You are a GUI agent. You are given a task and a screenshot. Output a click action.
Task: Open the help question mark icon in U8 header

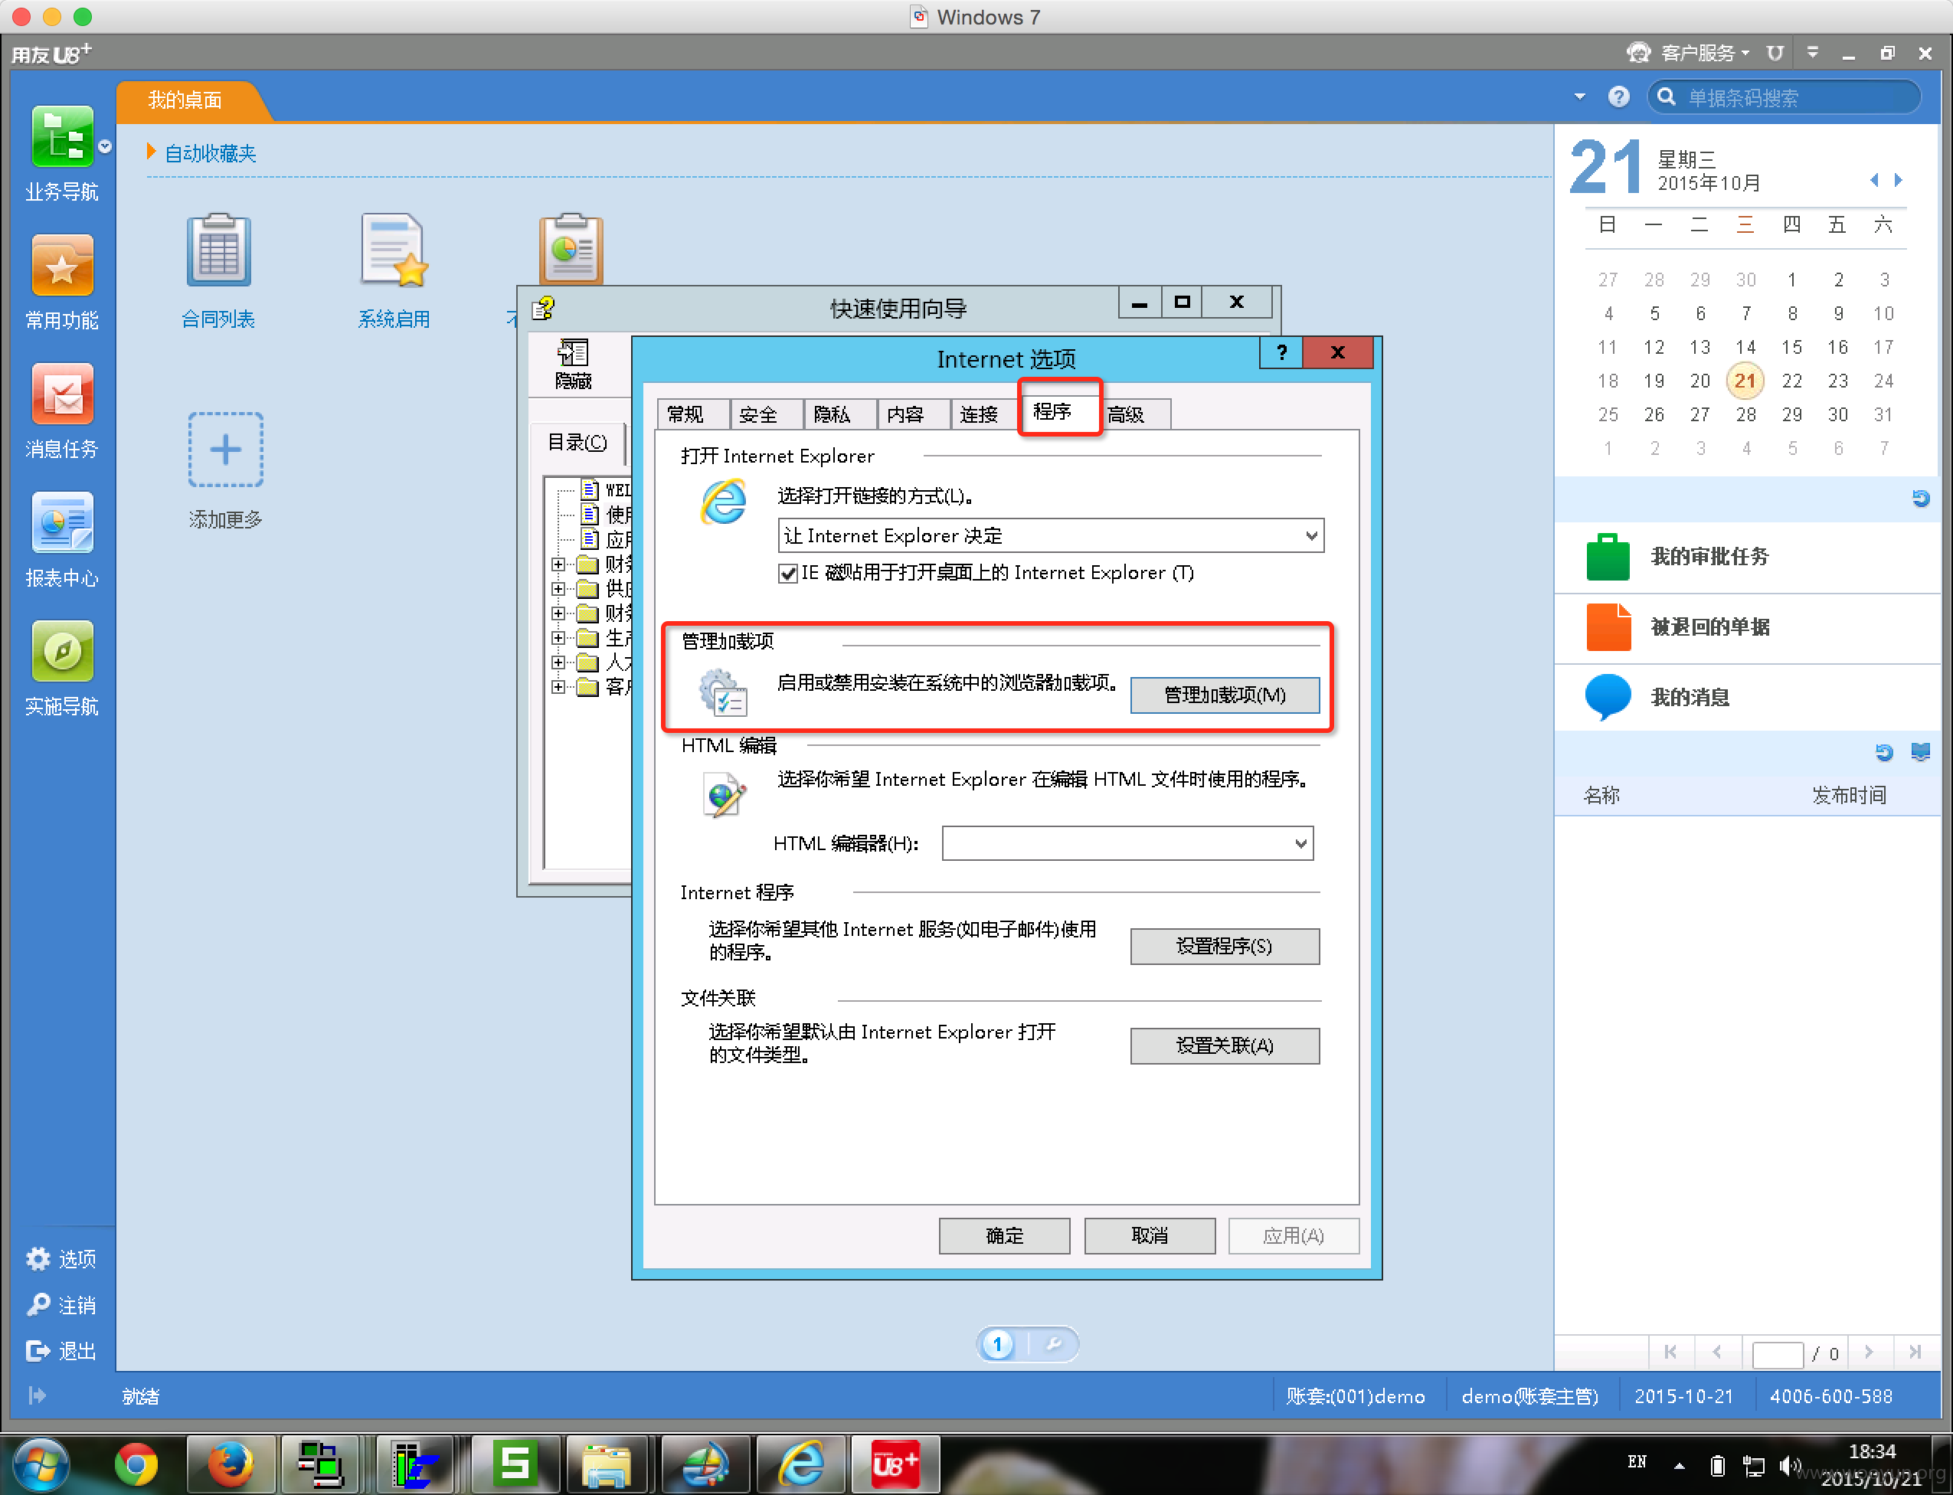(1618, 97)
